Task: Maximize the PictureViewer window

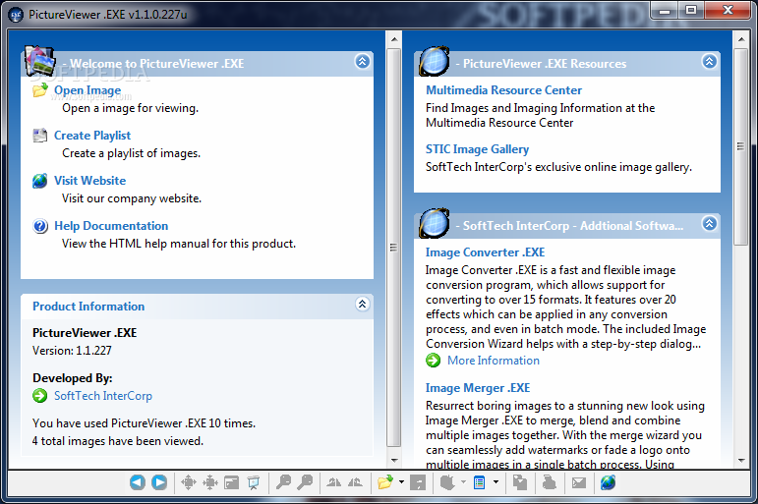Action: (x=691, y=10)
